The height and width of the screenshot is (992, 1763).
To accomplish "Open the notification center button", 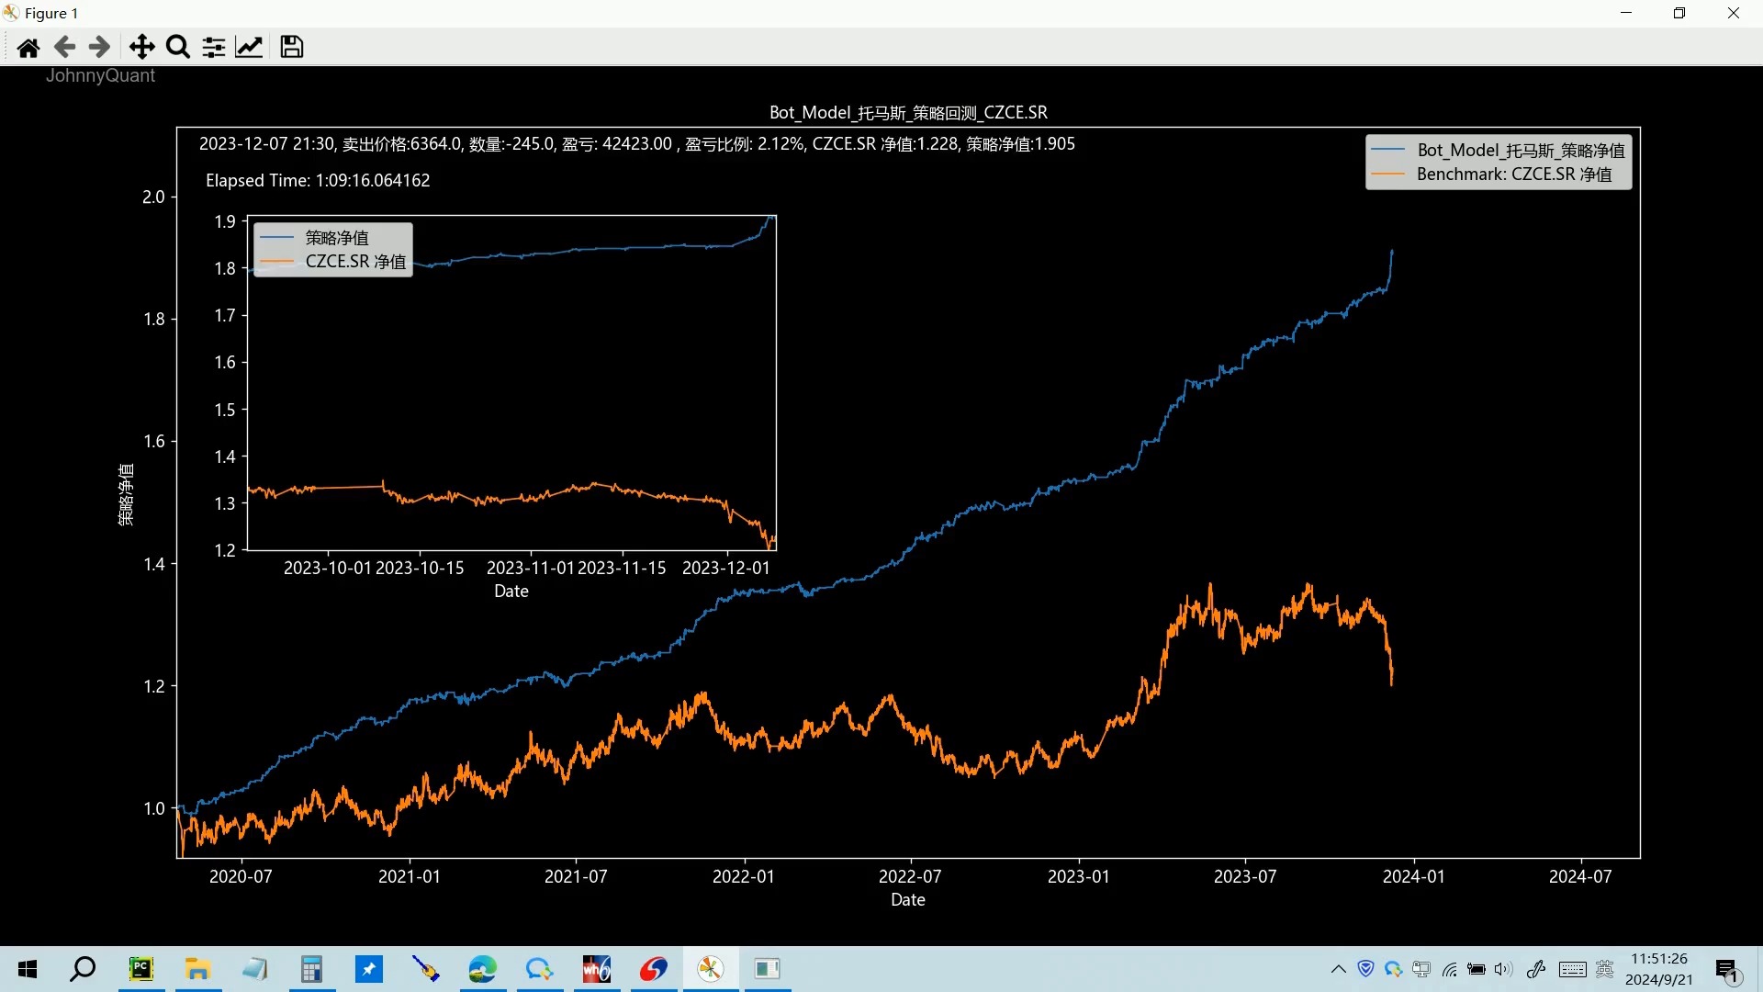I will [1727, 969].
